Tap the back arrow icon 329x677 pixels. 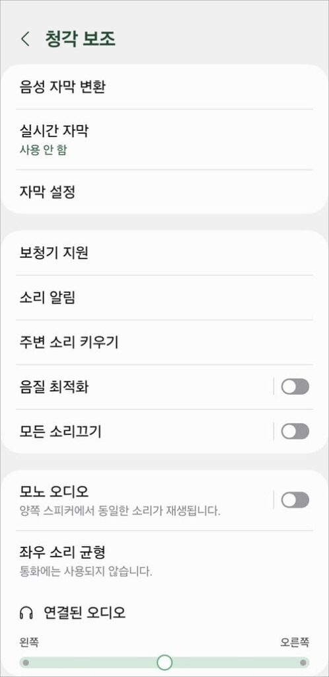pyautogui.click(x=25, y=39)
